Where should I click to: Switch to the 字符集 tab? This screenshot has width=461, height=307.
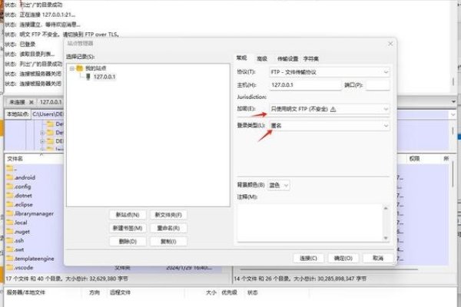pyautogui.click(x=310, y=59)
